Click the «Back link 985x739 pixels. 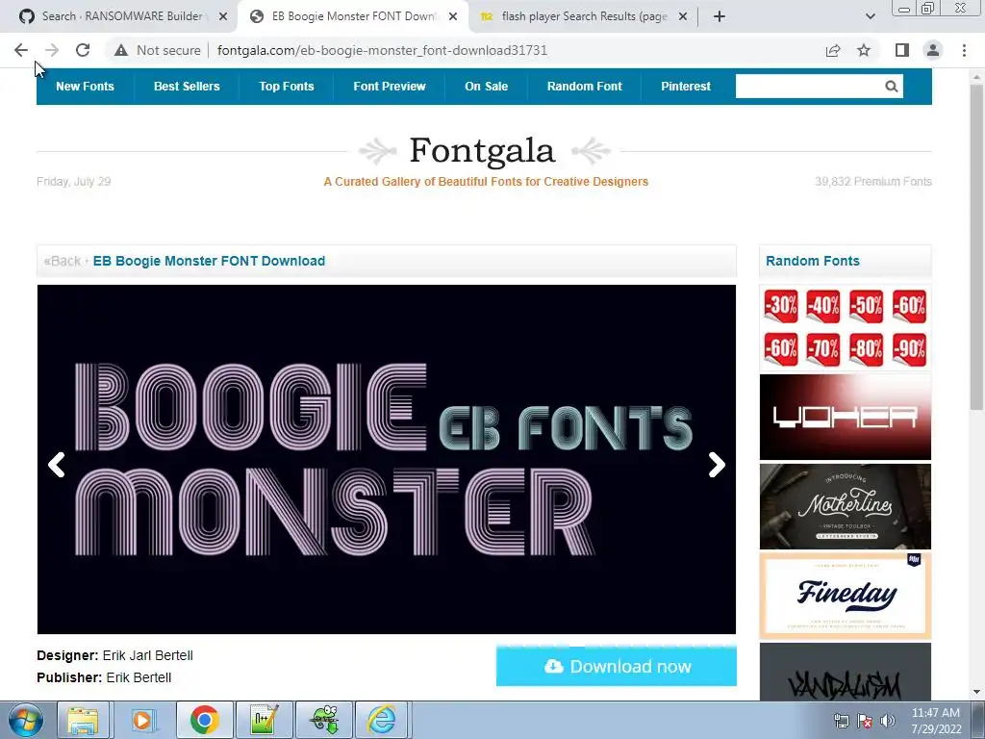(x=63, y=261)
